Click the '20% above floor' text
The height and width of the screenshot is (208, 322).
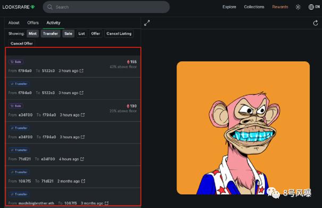[123, 111]
